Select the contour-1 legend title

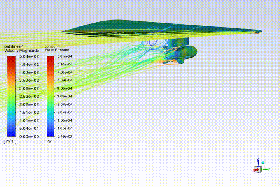[x=52, y=46]
